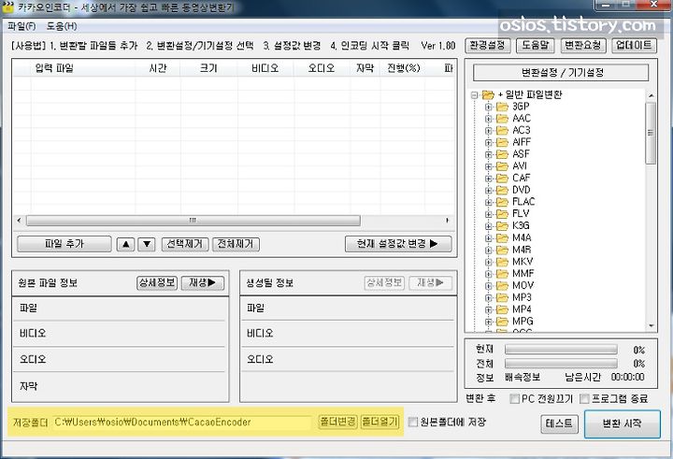Screen dimensions: 673x459
Task: Expand the AC3 folder node
Action: point(489,131)
